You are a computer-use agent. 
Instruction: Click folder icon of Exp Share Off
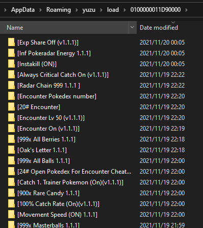[11, 43]
